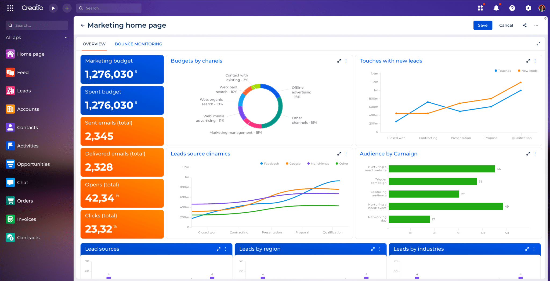Open the help question mark icon
The width and height of the screenshot is (550, 281).
[x=512, y=8]
